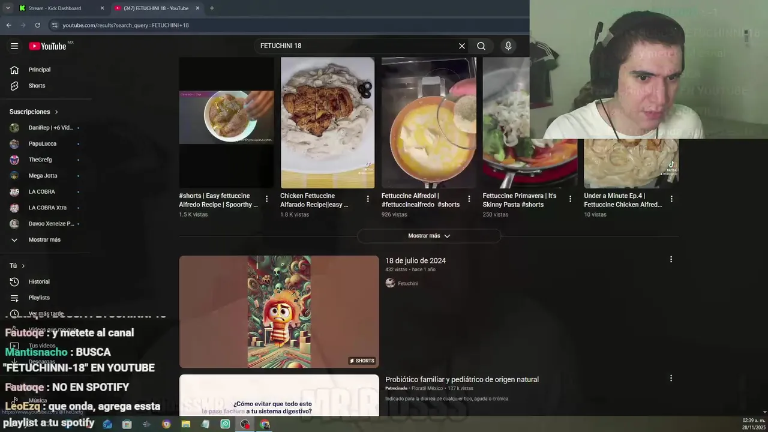Open the taskbar clock and date
768x432 pixels.
[x=754, y=424]
